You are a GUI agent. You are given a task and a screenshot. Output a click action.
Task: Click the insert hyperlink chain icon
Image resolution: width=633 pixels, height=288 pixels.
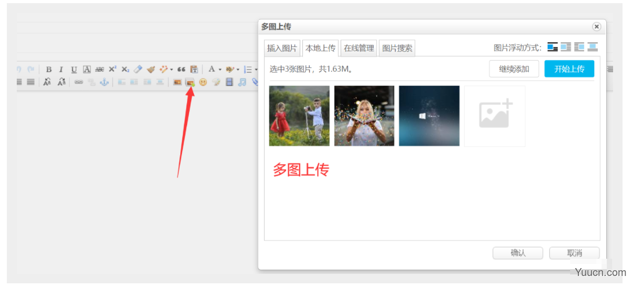coord(79,82)
